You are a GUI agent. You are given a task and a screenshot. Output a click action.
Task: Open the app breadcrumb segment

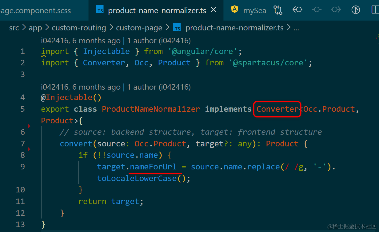(x=35, y=28)
